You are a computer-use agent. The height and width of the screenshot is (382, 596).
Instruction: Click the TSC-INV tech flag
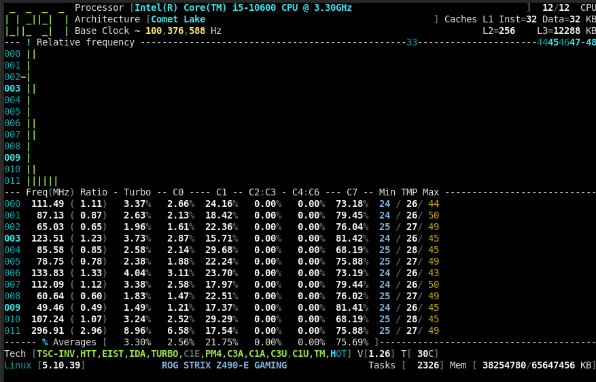pos(56,354)
